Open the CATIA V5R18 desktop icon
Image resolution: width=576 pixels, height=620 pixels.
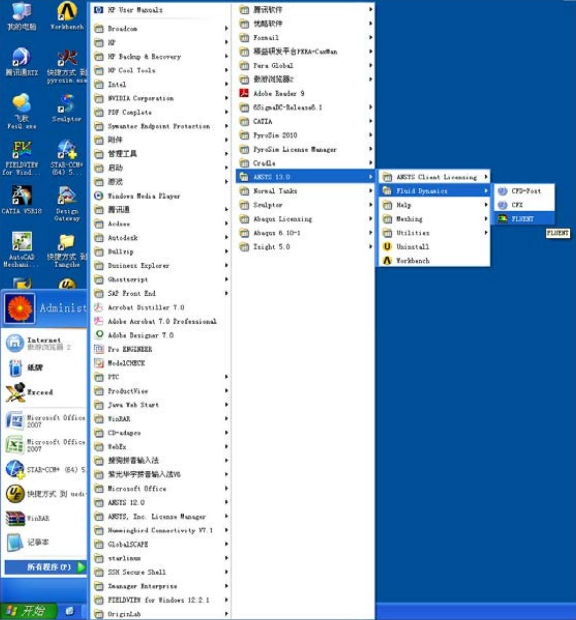point(22,200)
